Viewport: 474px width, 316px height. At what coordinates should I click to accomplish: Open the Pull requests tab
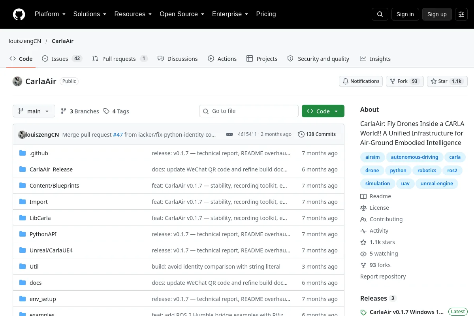(120, 59)
